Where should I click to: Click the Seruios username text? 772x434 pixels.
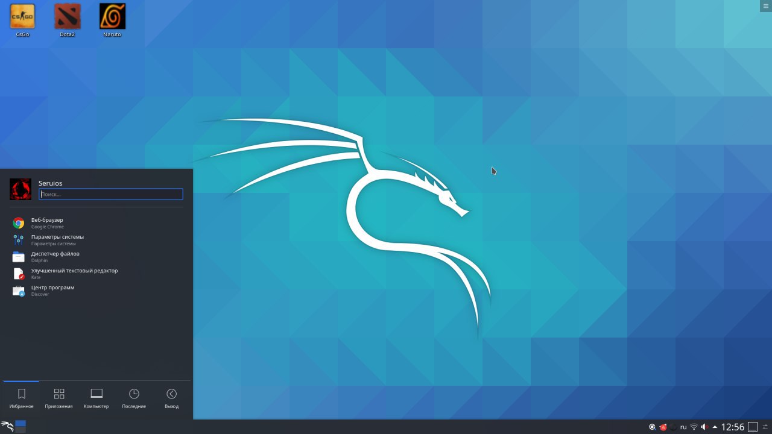[50, 183]
